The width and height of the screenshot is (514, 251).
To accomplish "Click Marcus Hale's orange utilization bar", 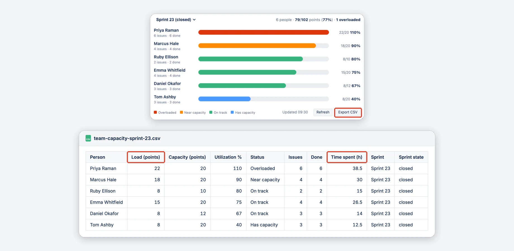I will point(257,46).
